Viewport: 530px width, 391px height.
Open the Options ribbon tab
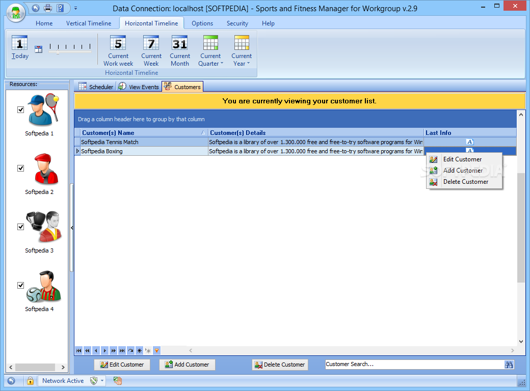click(x=202, y=23)
